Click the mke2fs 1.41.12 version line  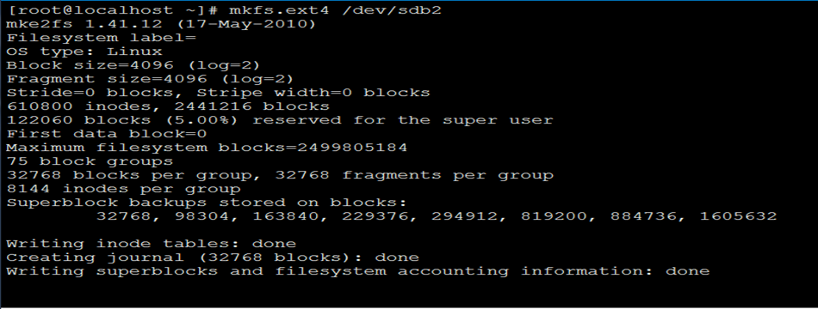161,24
